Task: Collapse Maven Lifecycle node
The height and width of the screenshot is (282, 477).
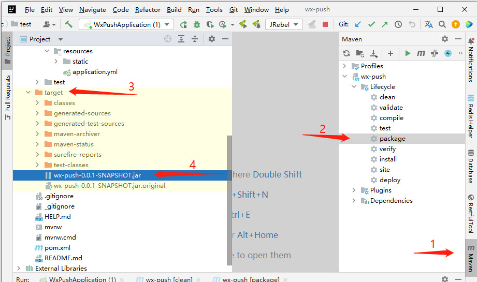Action: point(354,86)
